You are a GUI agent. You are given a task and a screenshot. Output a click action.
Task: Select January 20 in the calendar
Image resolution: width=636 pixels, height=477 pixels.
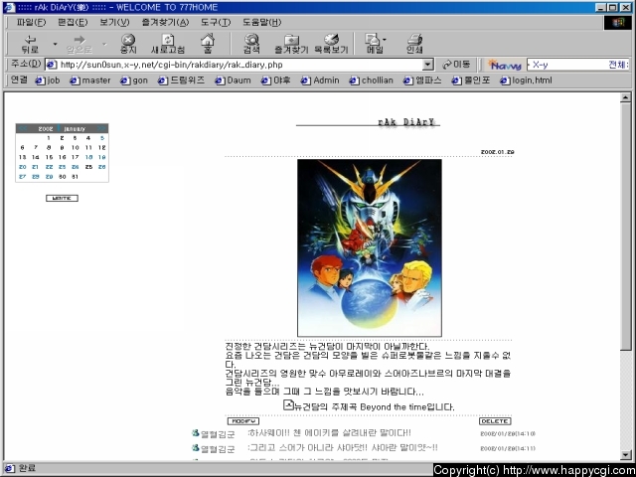tap(22, 167)
